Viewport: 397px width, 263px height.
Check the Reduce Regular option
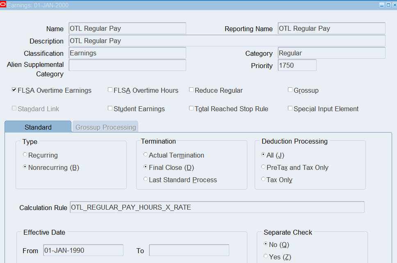[191, 90]
